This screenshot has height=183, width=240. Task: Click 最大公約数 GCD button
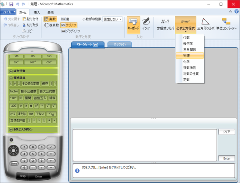pyautogui.click(x=48, y=91)
